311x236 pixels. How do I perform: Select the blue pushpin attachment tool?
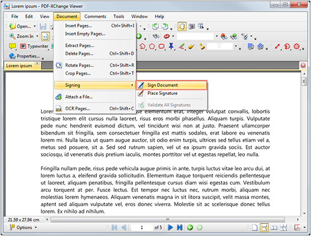coord(171,46)
